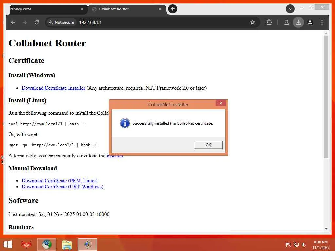
Task: Open a new tab with plus button
Action: [x=173, y=9]
